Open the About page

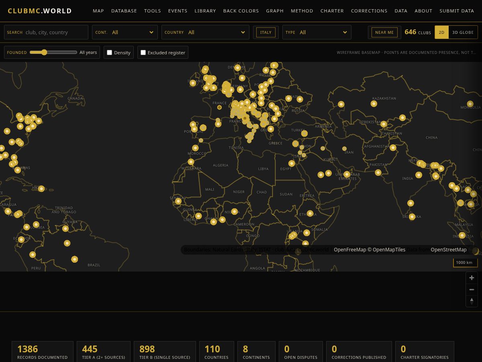click(423, 11)
